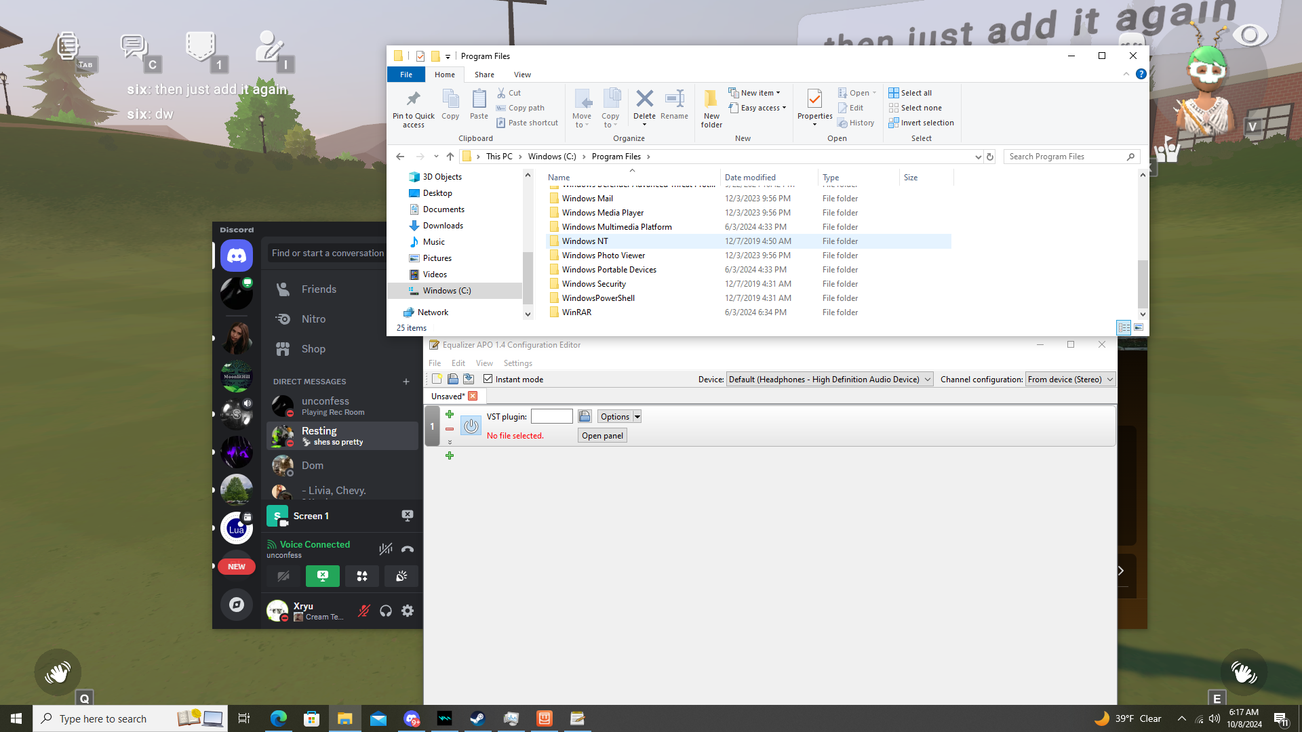Toggle Discord headphone deafen icon
This screenshot has width=1302, height=732.
pos(386,611)
